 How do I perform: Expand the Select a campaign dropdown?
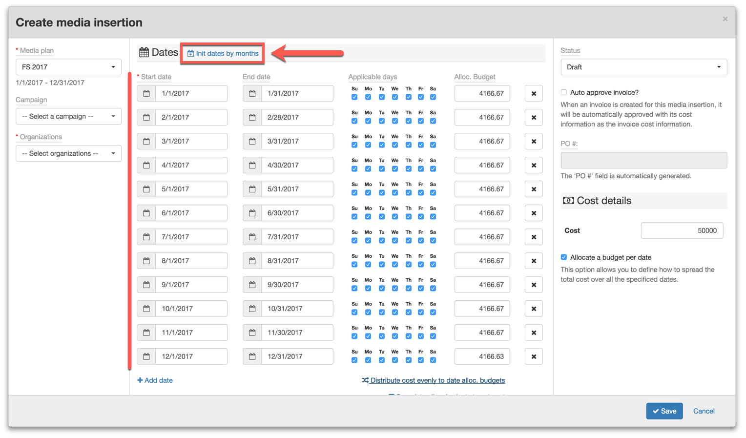pyautogui.click(x=68, y=116)
